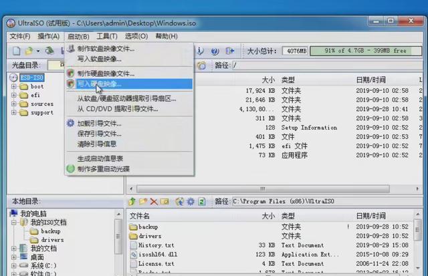Click the local tree vertical scrollbar up arrow
The width and height of the screenshot is (428, 276).
(119, 214)
